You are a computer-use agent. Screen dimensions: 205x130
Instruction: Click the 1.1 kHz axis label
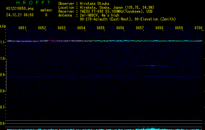(3, 42)
